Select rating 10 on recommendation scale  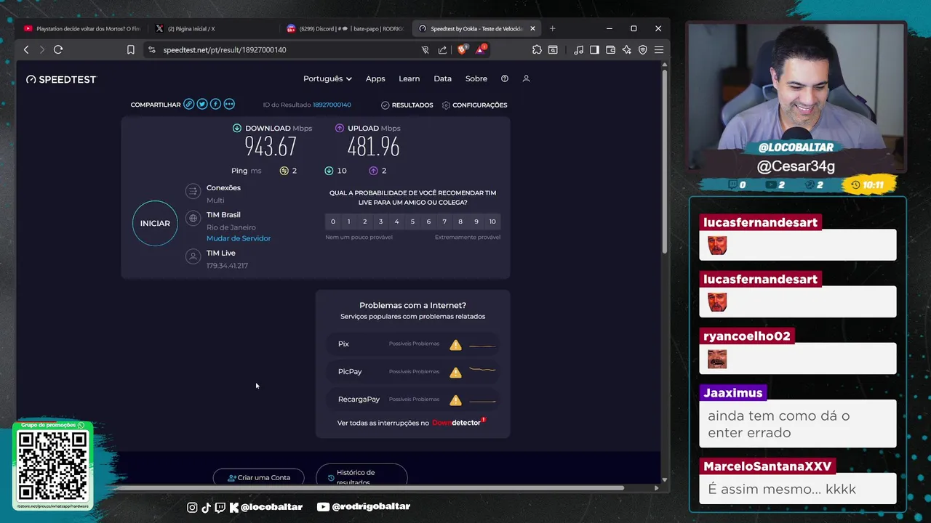[492, 222]
